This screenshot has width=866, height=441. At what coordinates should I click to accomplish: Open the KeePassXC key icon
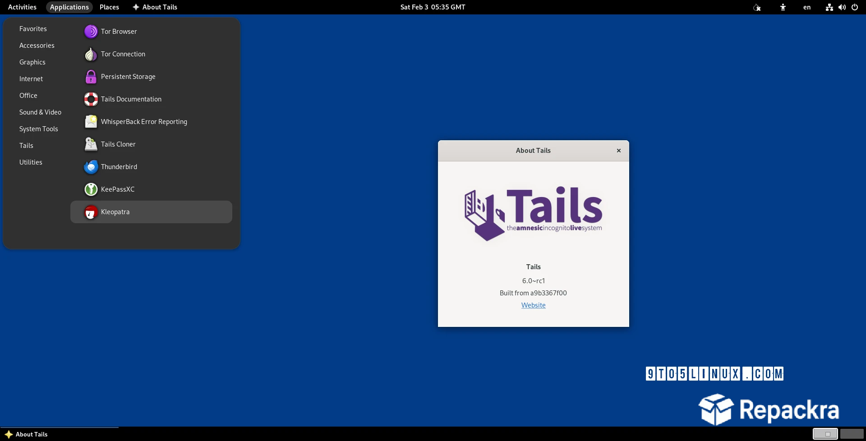[91, 189]
